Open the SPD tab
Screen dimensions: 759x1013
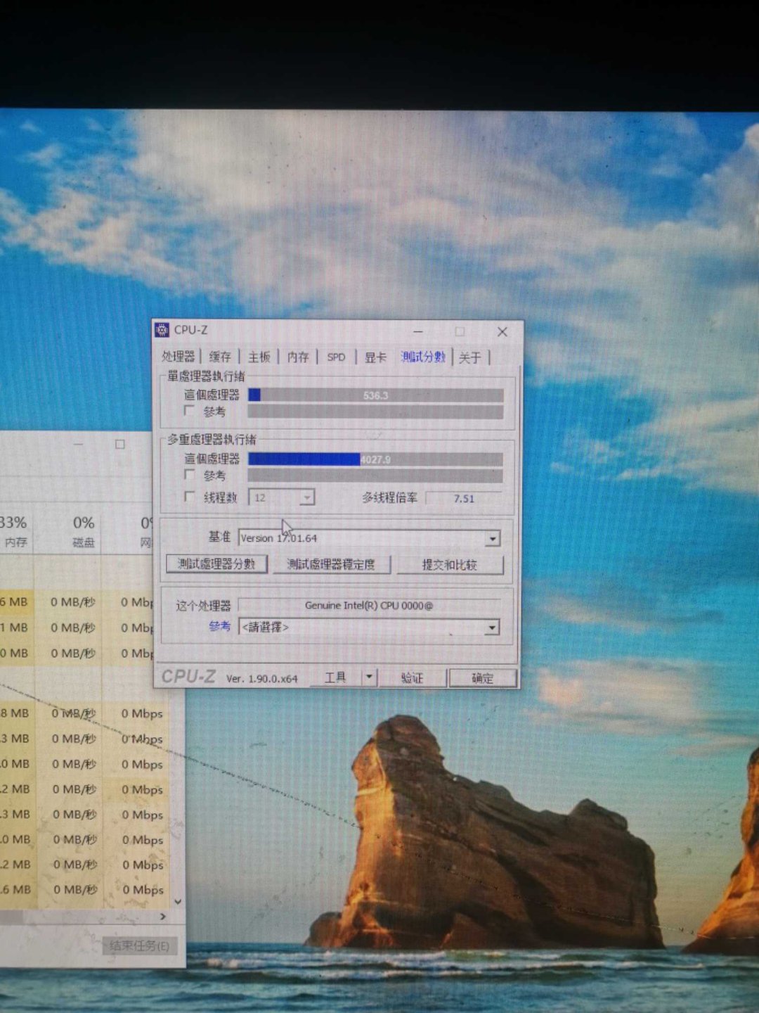(x=337, y=357)
